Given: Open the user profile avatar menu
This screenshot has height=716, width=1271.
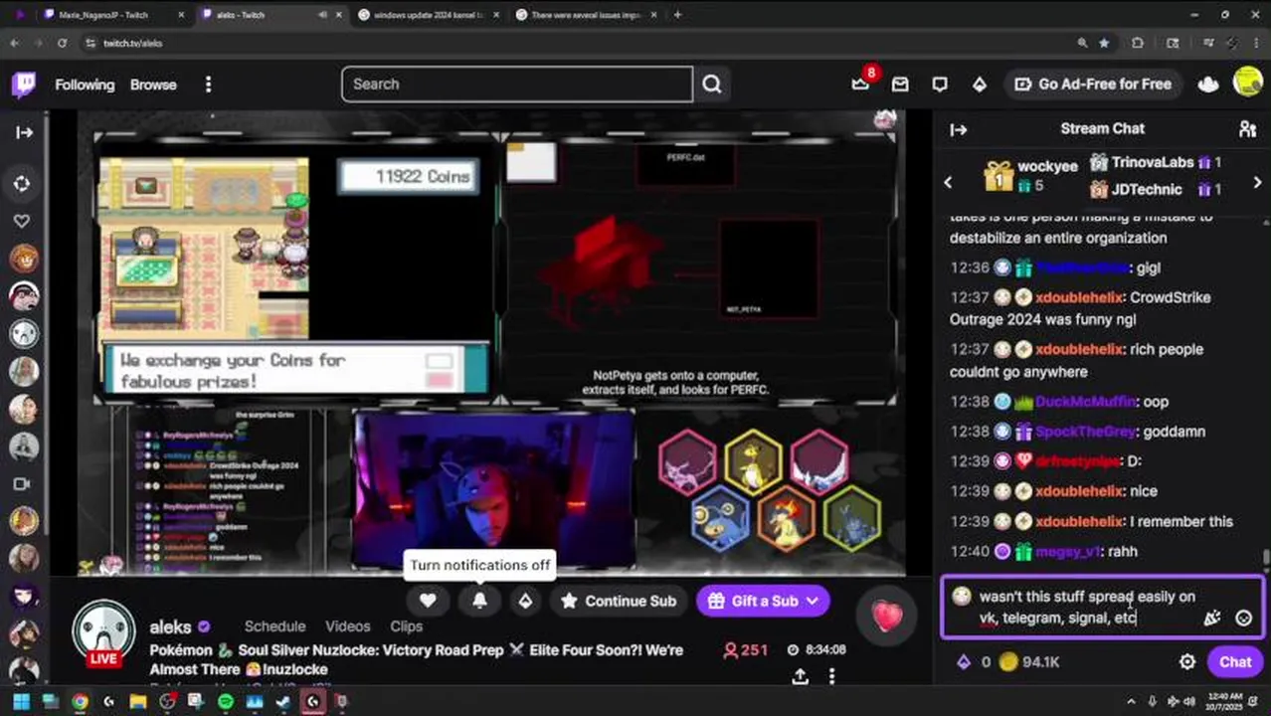Looking at the screenshot, I should tap(1247, 83).
